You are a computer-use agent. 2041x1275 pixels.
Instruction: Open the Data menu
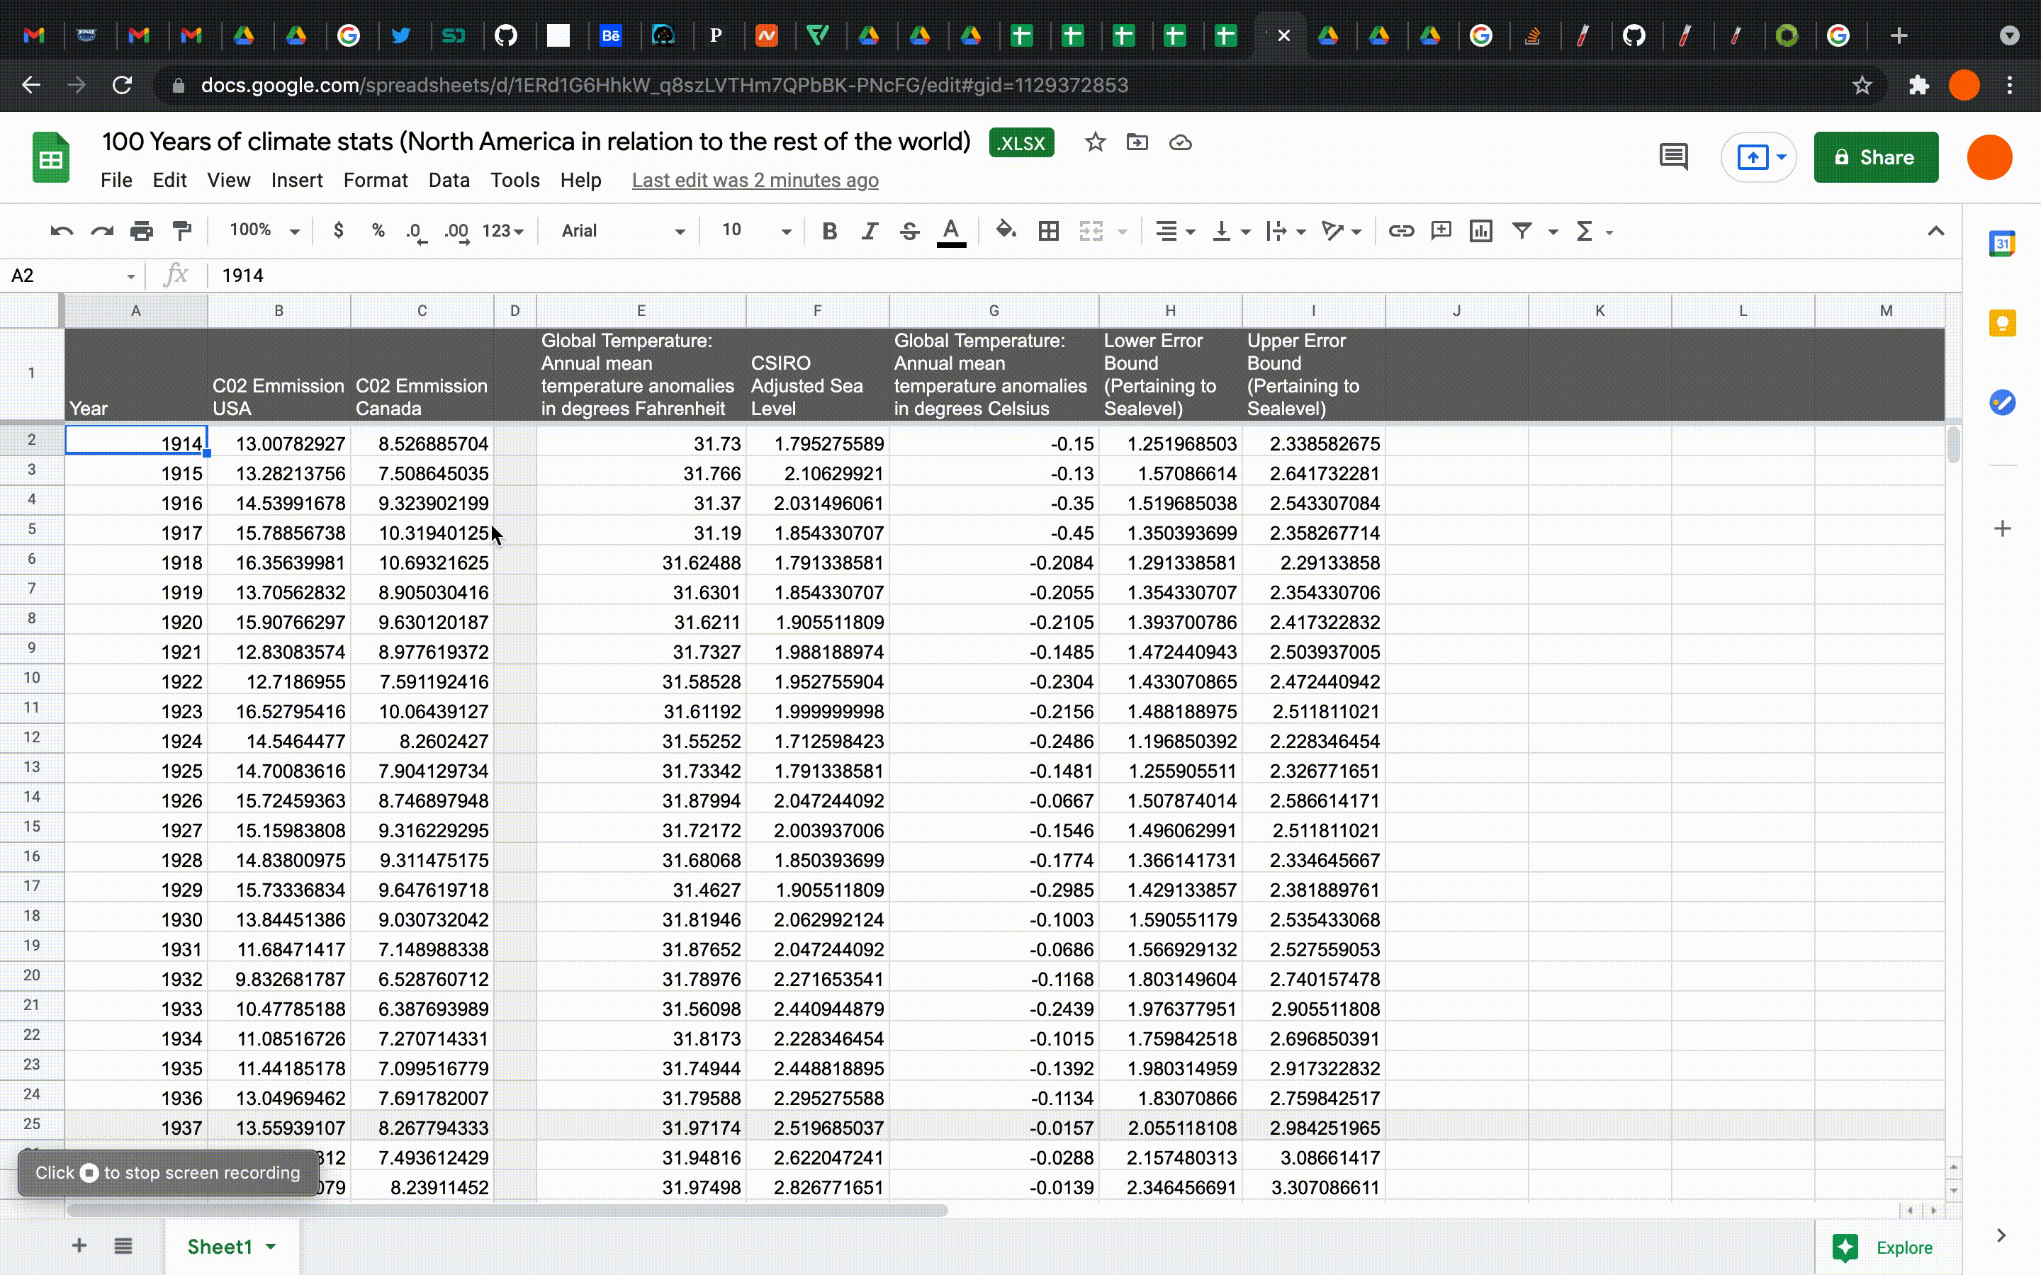449,181
